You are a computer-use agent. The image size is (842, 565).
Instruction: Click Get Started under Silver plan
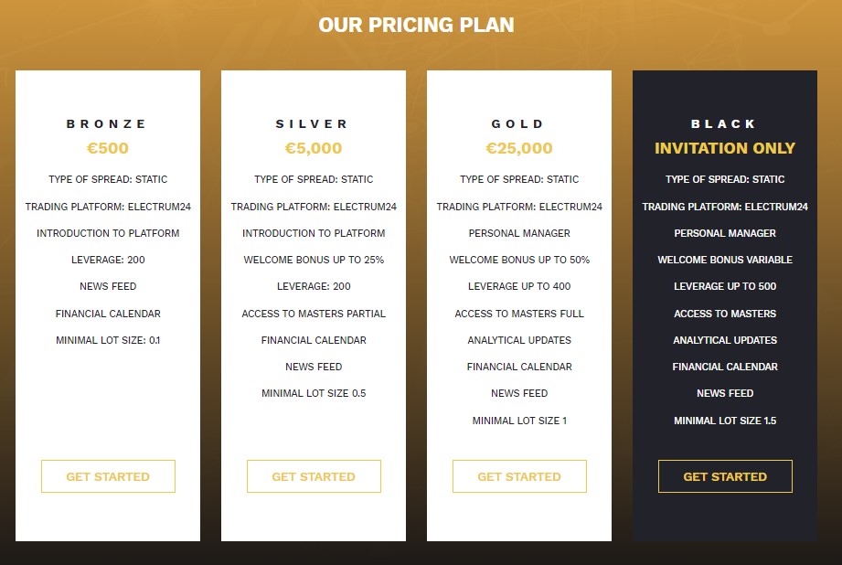coord(314,476)
